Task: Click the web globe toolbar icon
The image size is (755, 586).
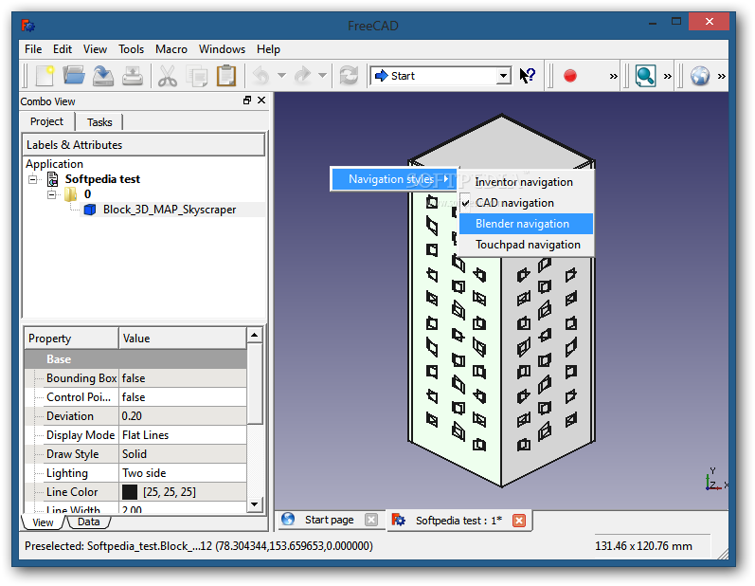Action: click(x=700, y=76)
